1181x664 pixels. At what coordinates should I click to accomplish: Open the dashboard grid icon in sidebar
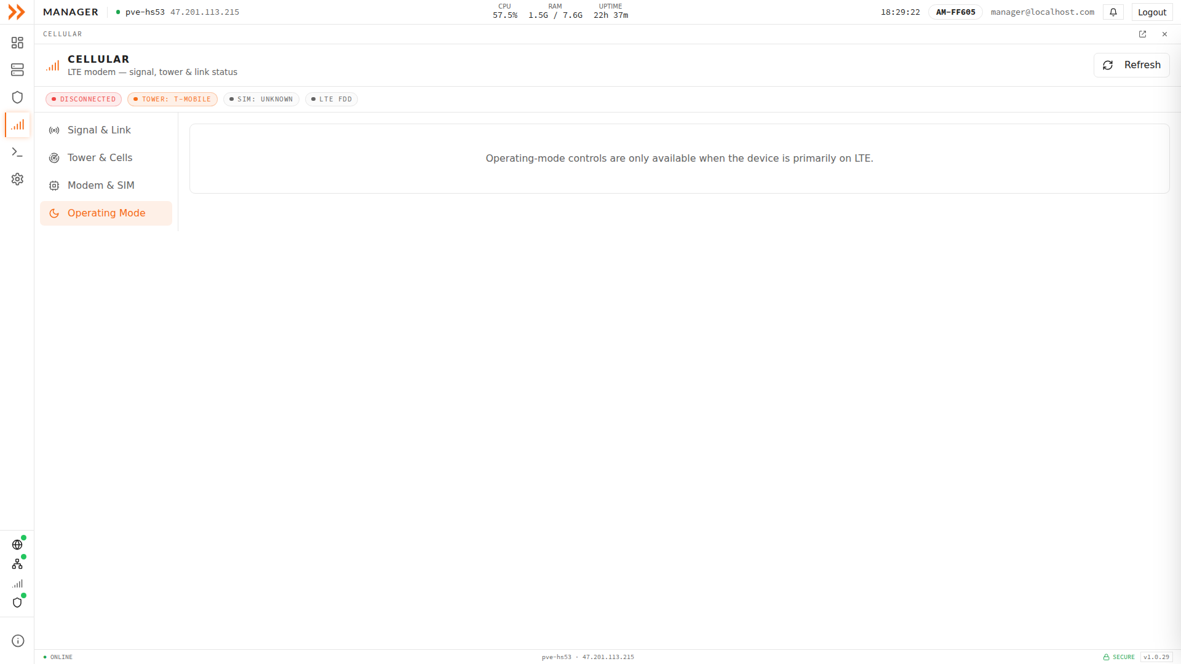[17, 42]
